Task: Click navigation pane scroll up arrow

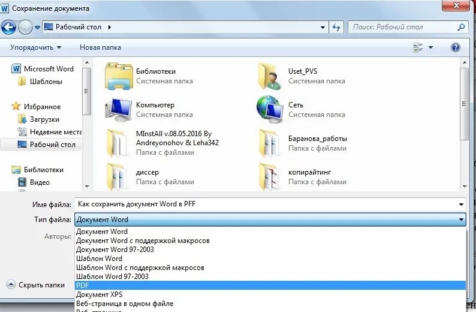Action: coord(87,62)
